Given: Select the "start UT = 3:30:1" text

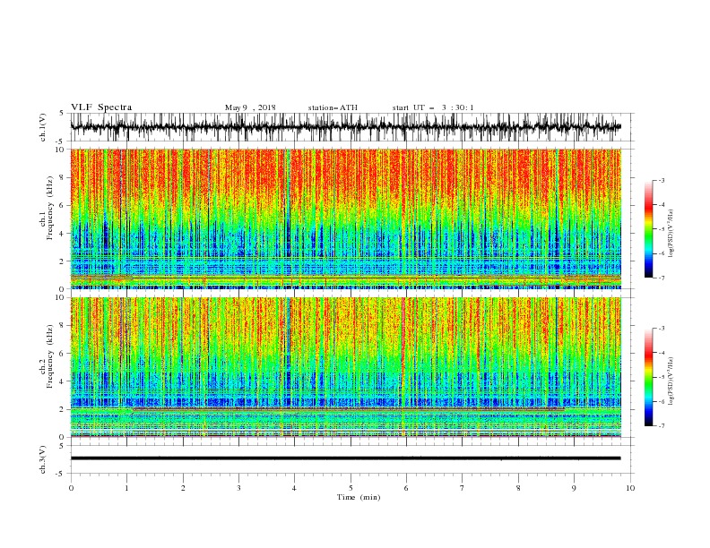Looking at the screenshot, I should coord(433,107).
